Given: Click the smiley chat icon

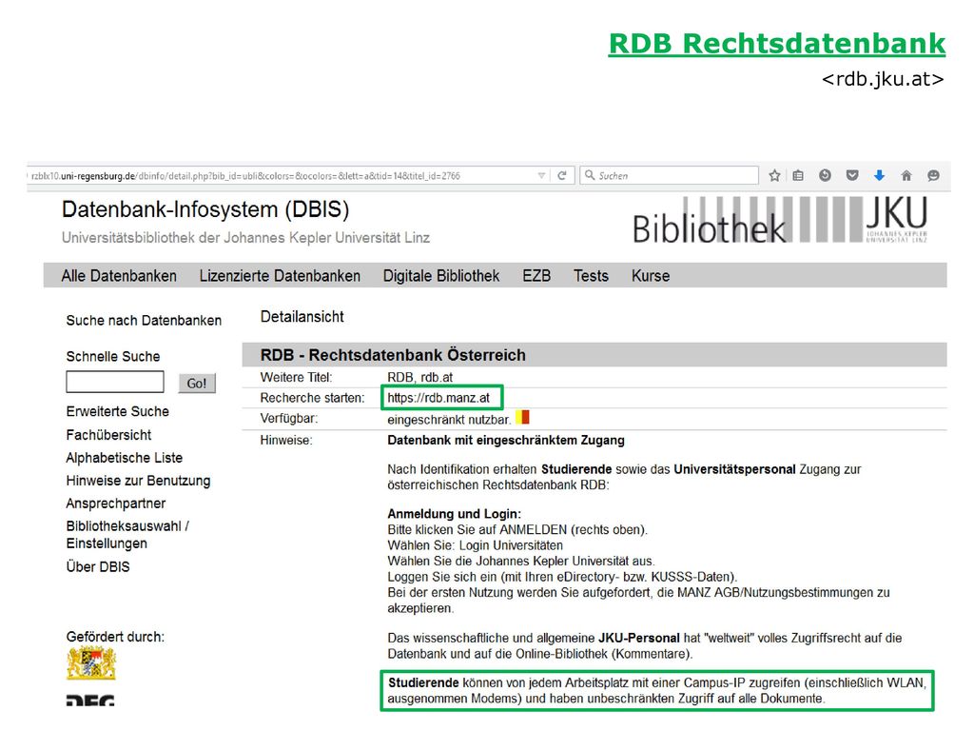Looking at the screenshot, I should (933, 176).
